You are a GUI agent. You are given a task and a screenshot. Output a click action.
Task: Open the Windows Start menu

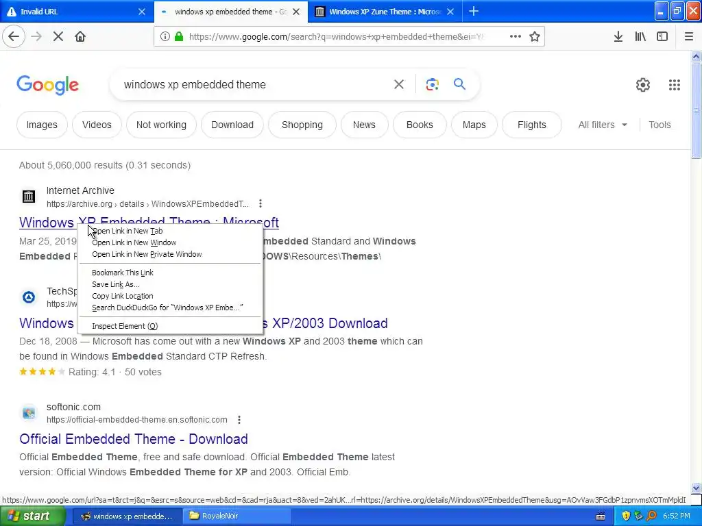[x=33, y=516]
